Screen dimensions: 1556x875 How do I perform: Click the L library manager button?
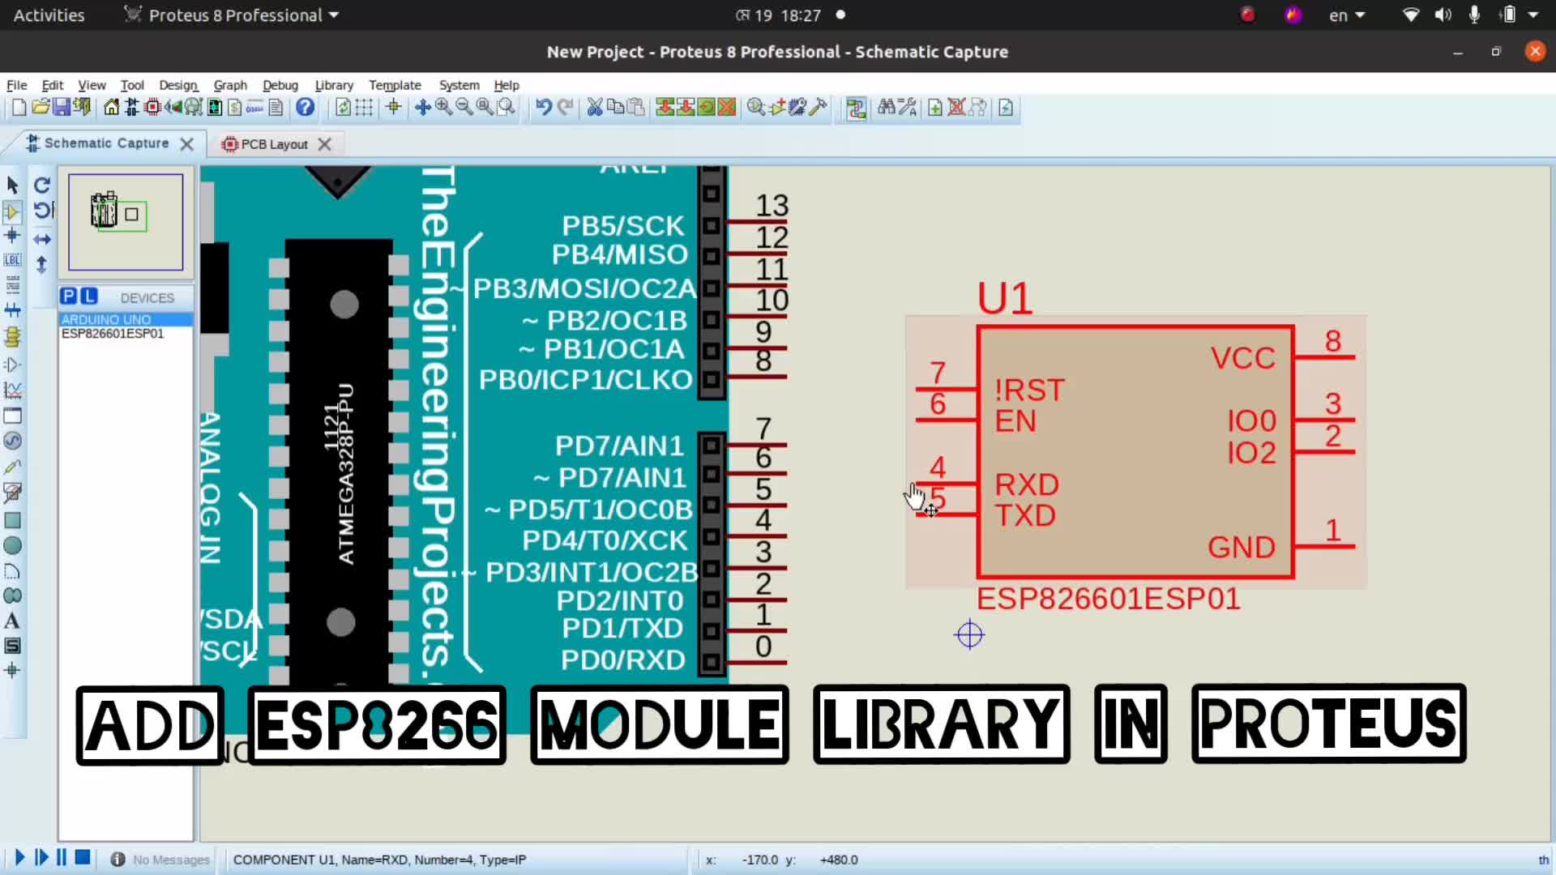pyautogui.click(x=88, y=297)
